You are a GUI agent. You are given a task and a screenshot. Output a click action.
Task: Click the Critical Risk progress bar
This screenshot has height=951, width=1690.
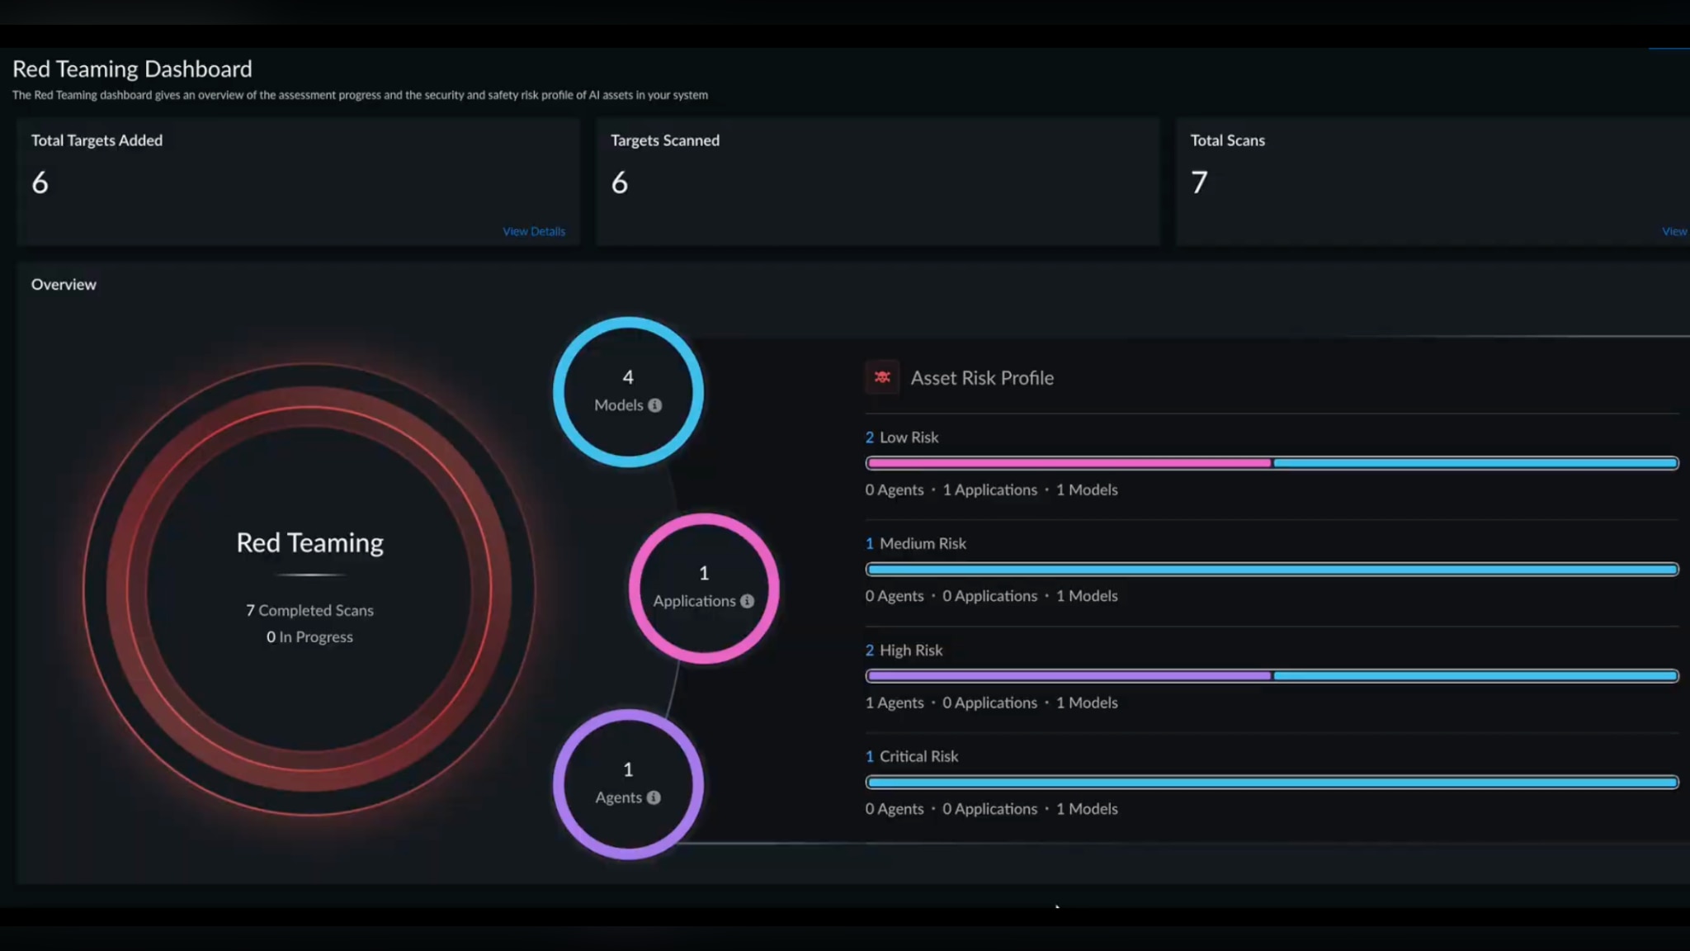point(1271,782)
